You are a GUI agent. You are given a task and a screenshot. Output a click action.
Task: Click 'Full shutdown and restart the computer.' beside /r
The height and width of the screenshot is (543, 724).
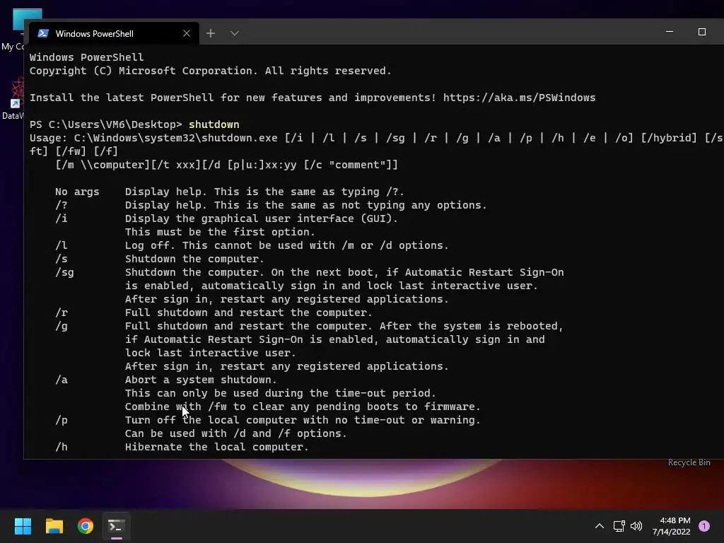click(248, 313)
